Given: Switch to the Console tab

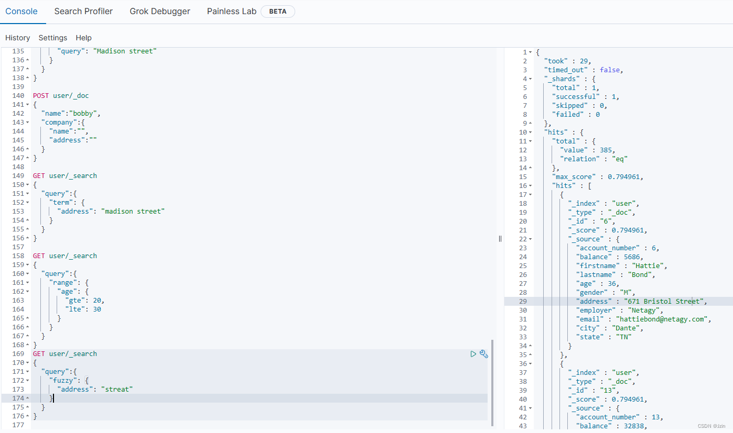Looking at the screenshot, I should coord(21,11).
